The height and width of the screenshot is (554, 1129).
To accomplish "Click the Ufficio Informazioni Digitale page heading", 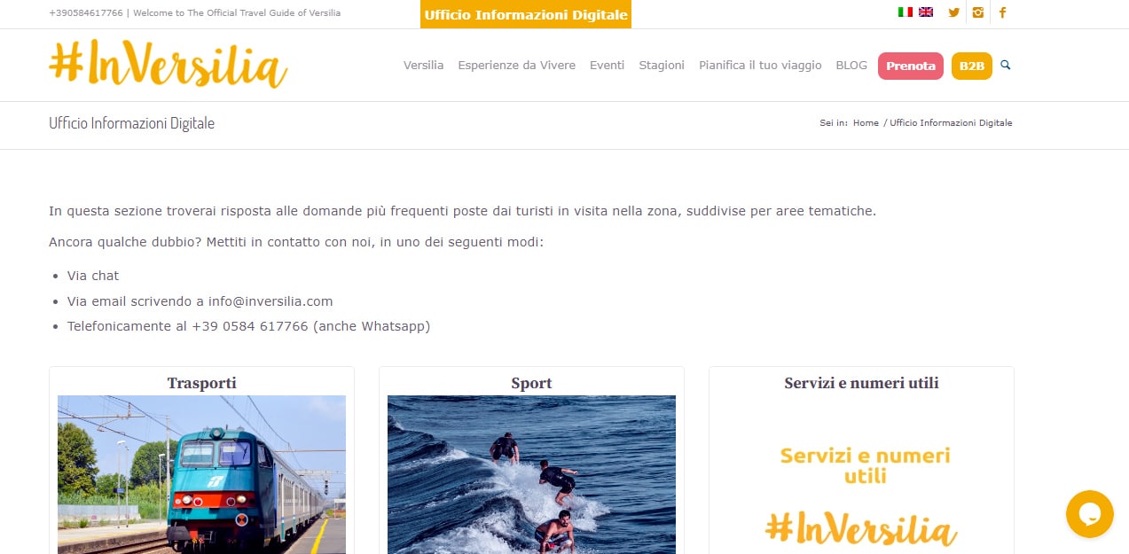I will pyautogui.click(x=132, y=123).
